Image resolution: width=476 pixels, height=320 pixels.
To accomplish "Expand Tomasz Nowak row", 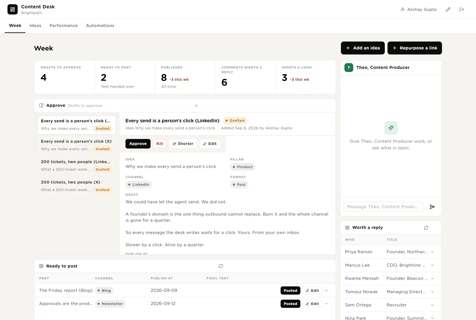I will 433,292.
